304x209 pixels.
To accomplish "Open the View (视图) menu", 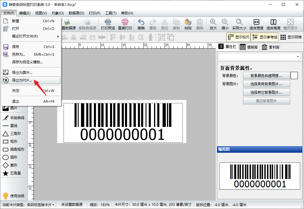I will [41, 13].
